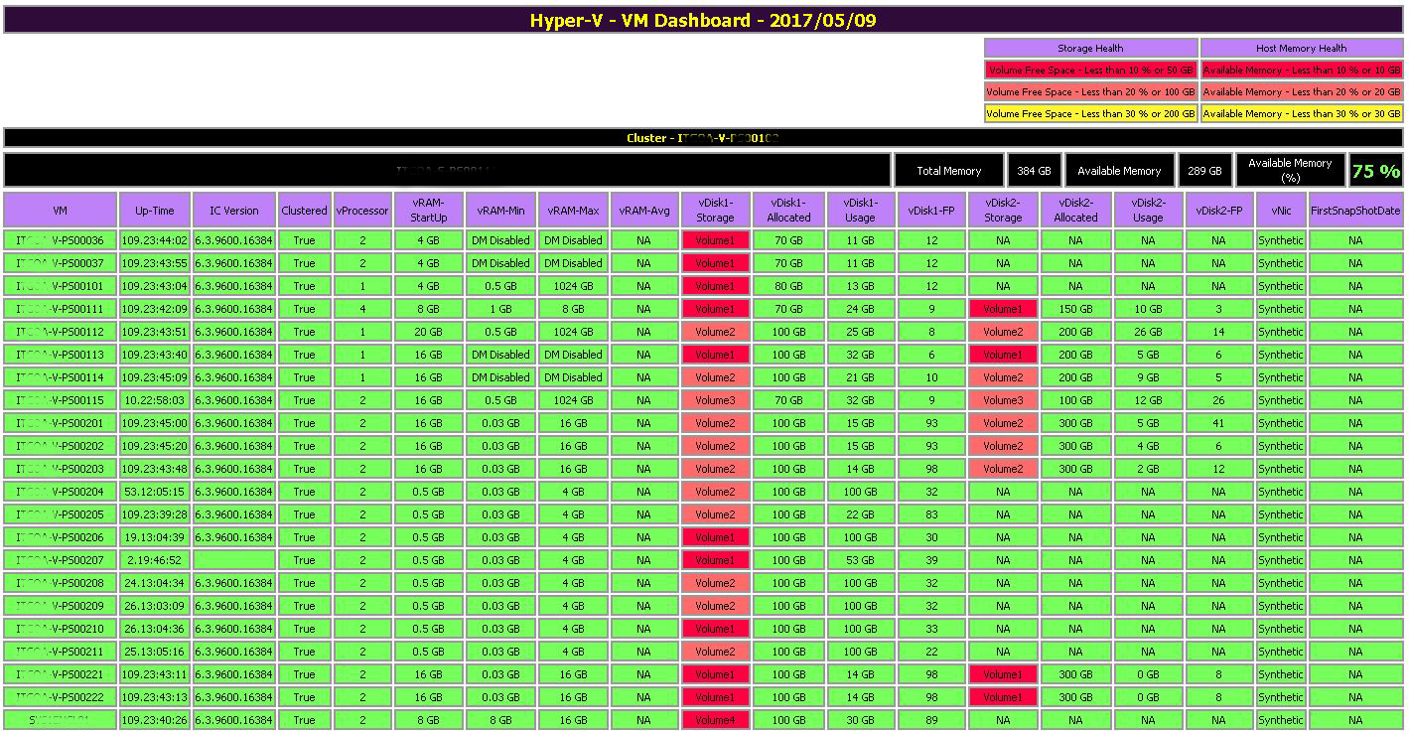Click 150 GB vDisk2-Allocated in PS00111 row
This screenshot has height=732, width=1409.
point(1075,309)
